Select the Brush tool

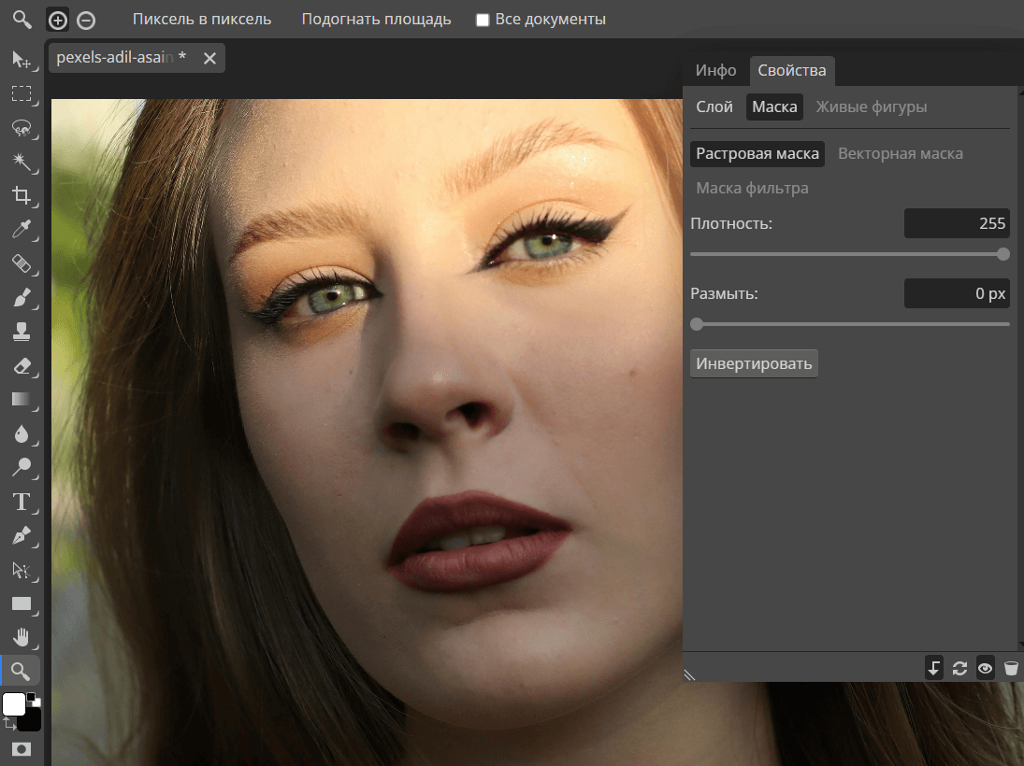point(22,298)
